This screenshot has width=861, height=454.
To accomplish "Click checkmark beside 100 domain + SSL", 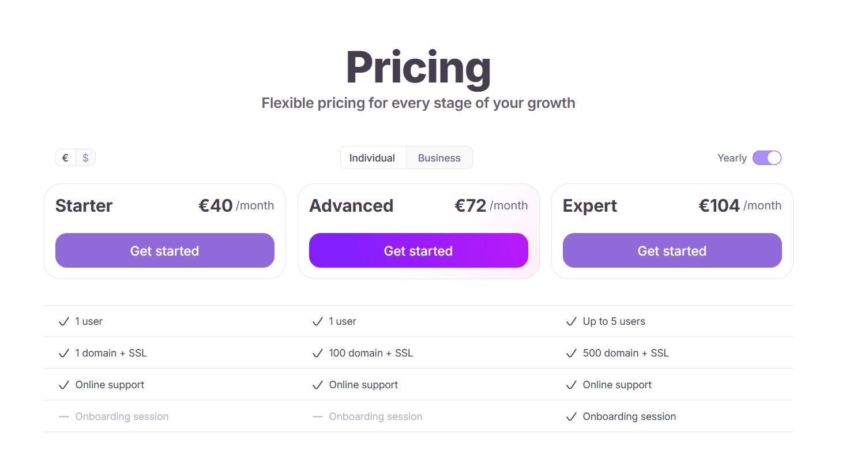I will pos(317,353).
